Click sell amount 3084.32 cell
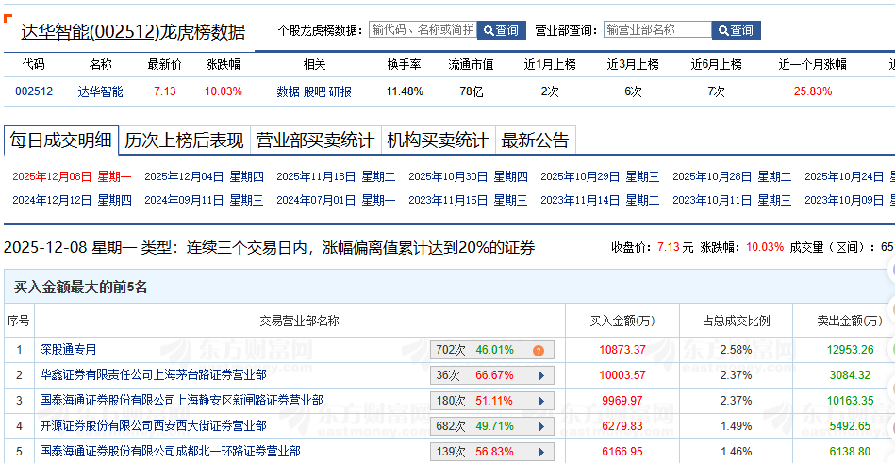This screenshot has width=895, height=463. 851,375
